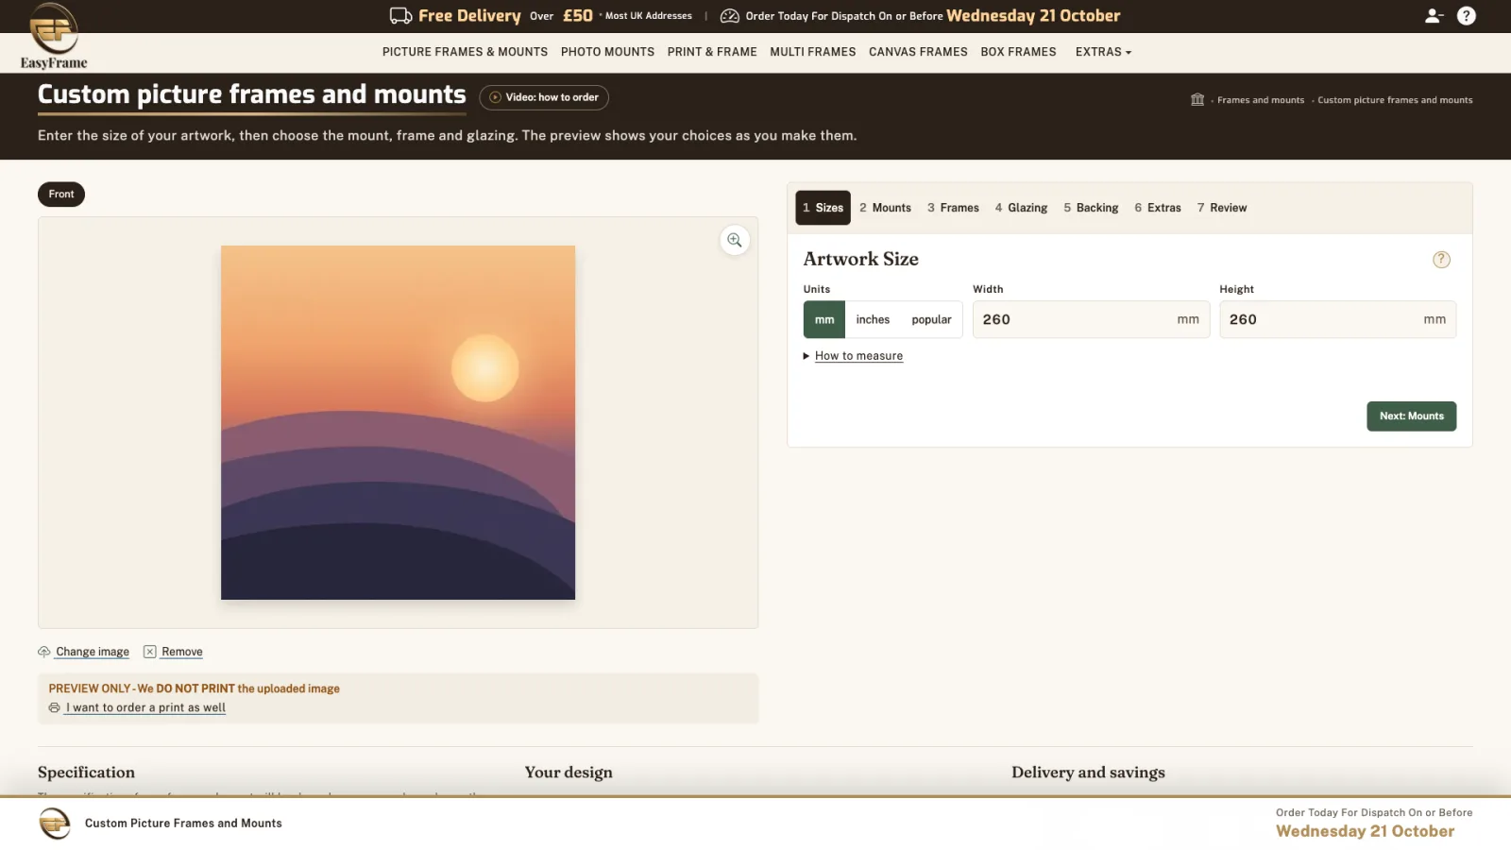Viewport: 1511px width, 850px height.
Task: Open the help question mark icon in header
Action: (1467, 16)
